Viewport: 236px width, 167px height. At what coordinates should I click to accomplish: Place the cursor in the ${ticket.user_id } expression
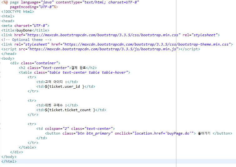coord(64,86)
